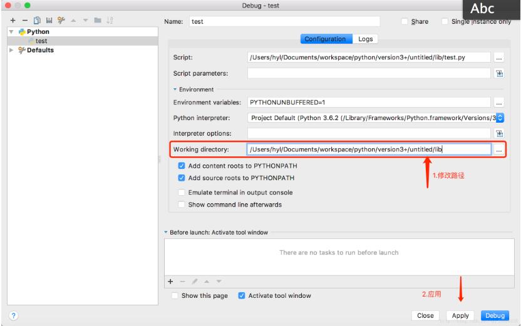Browse for working directory with ellipsis button
This screenshot has height=326, width=521.
click(x=498, y=150)
